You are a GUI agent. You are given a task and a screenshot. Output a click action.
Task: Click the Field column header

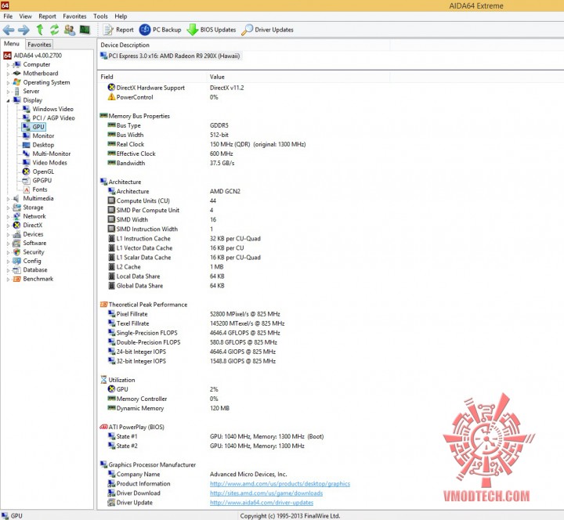pos(153,77)
